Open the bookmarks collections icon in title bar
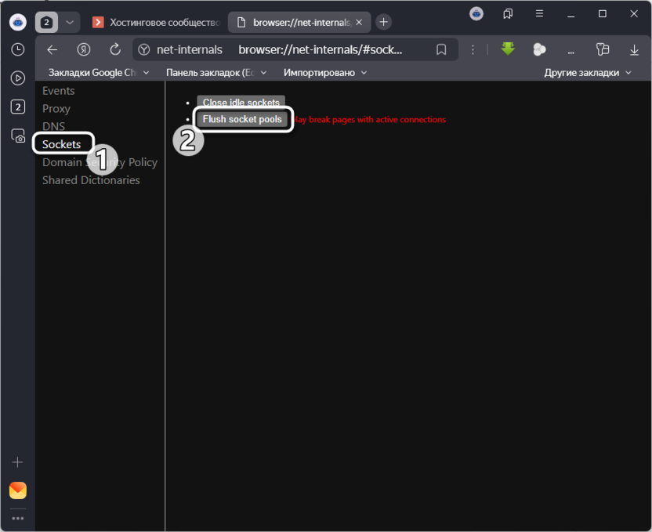Viewport: 652px width, 532px height. 508,14
